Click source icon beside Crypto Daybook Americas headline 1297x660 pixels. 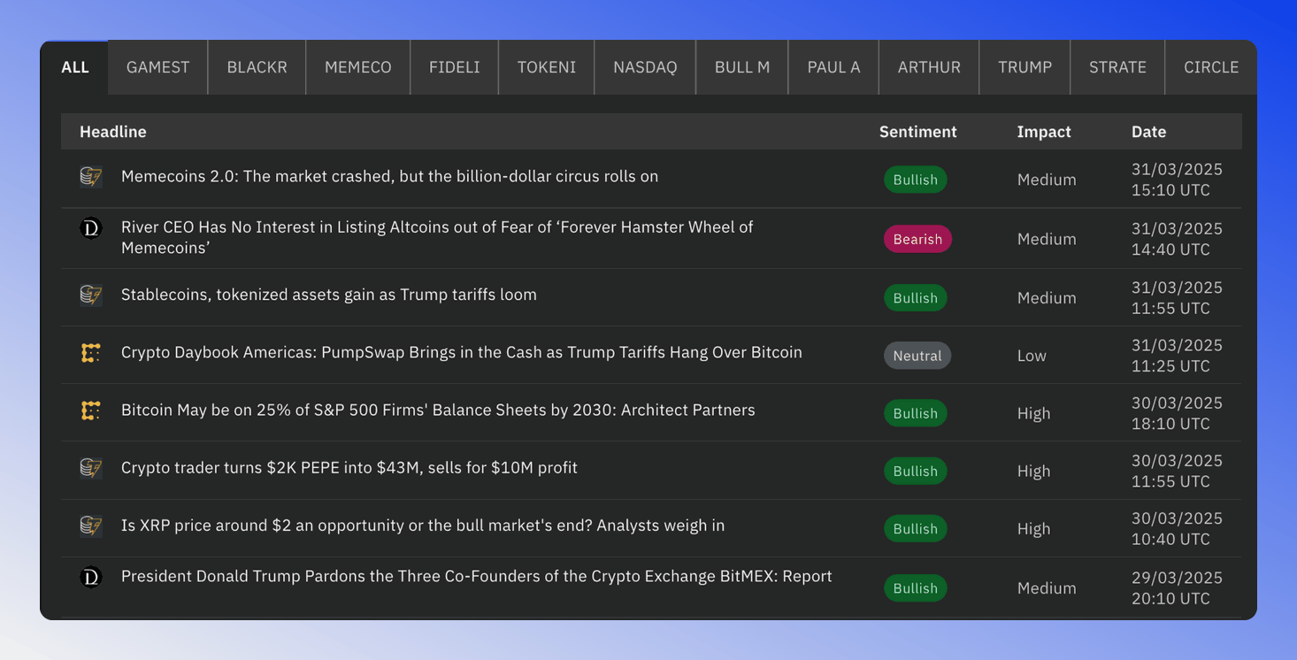pos(91,353)
